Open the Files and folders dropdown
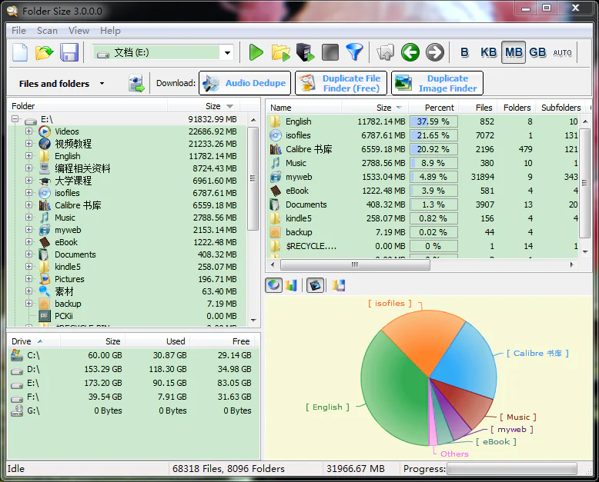599x482 pixels. [102, 84]
